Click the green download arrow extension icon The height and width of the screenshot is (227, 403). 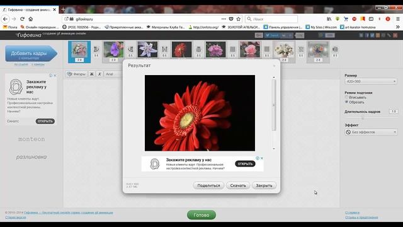pos(338,19)
